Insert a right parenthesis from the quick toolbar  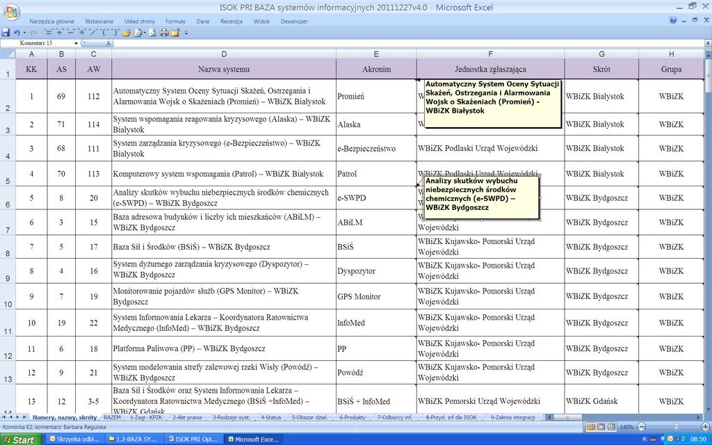[x=115, y=32]
